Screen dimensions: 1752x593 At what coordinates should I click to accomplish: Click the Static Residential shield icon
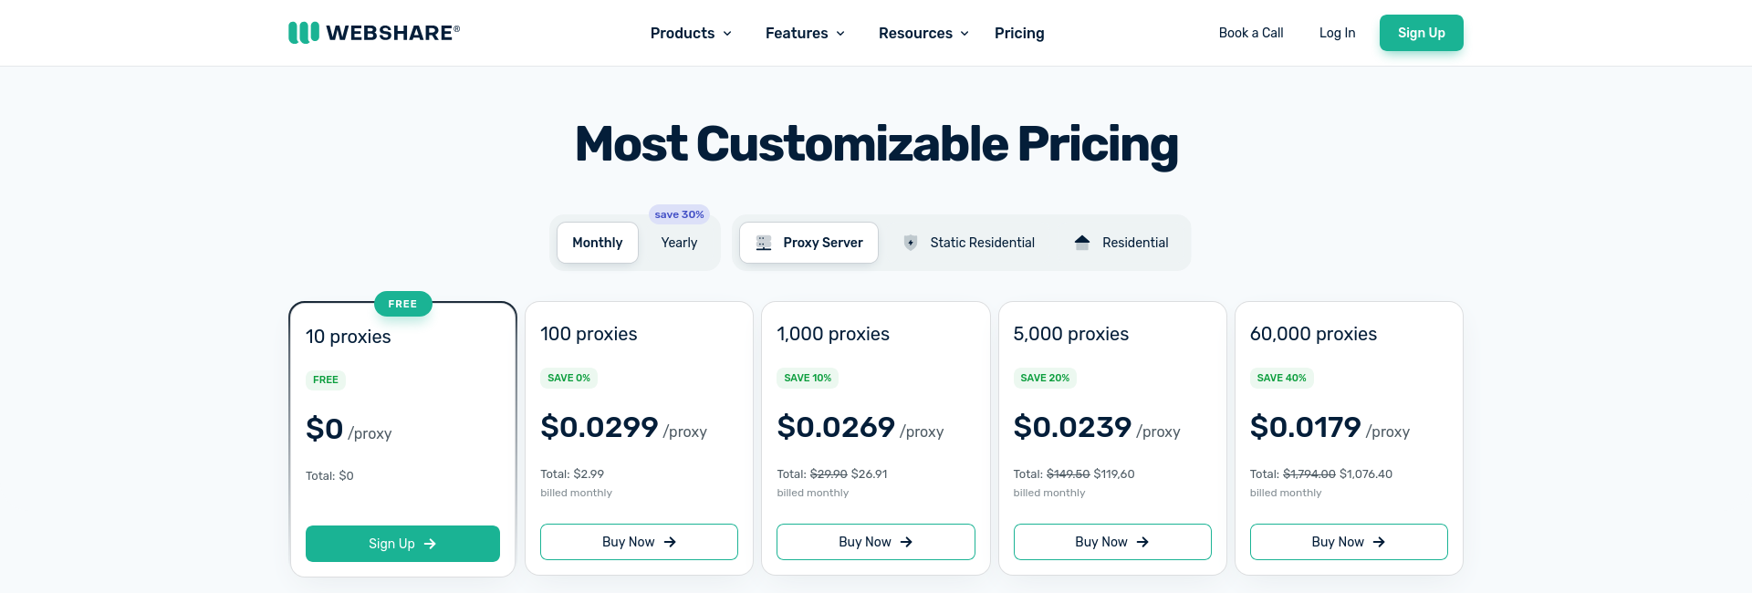pyautogui.click(x=910, y=243)
